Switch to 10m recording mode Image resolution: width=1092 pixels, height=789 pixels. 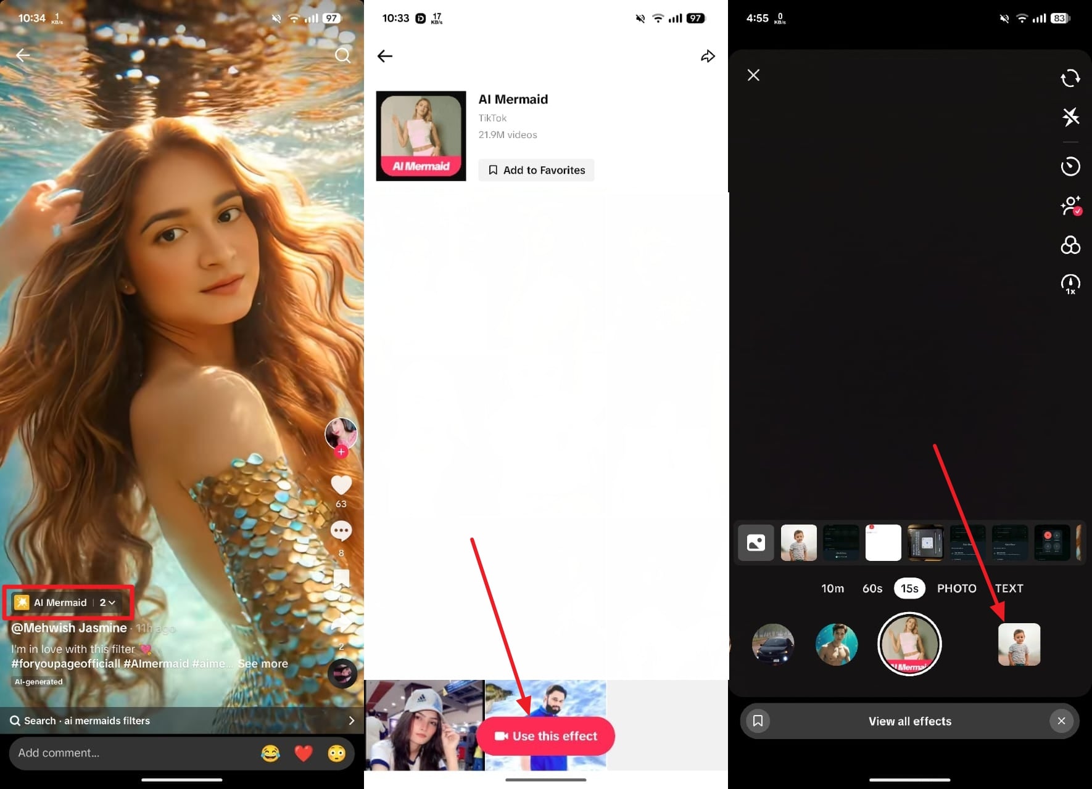point(832,589)
